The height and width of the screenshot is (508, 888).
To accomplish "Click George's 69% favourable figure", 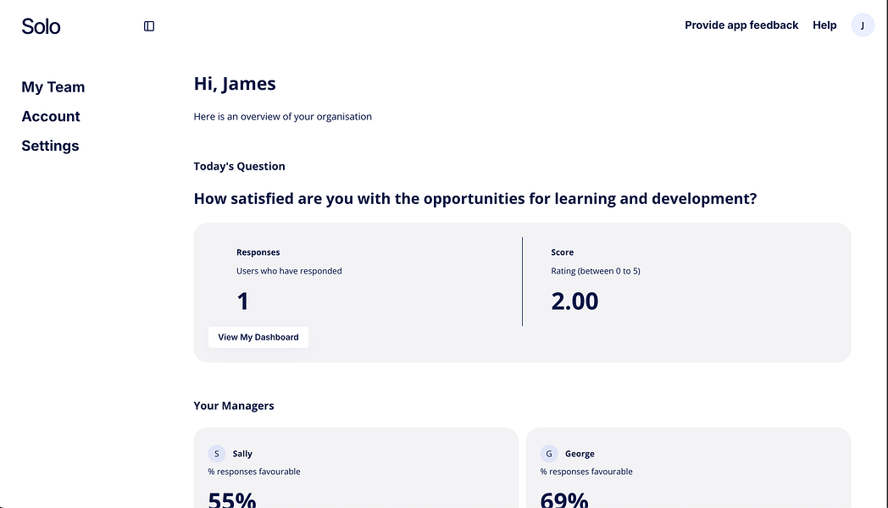I will 564,500.
